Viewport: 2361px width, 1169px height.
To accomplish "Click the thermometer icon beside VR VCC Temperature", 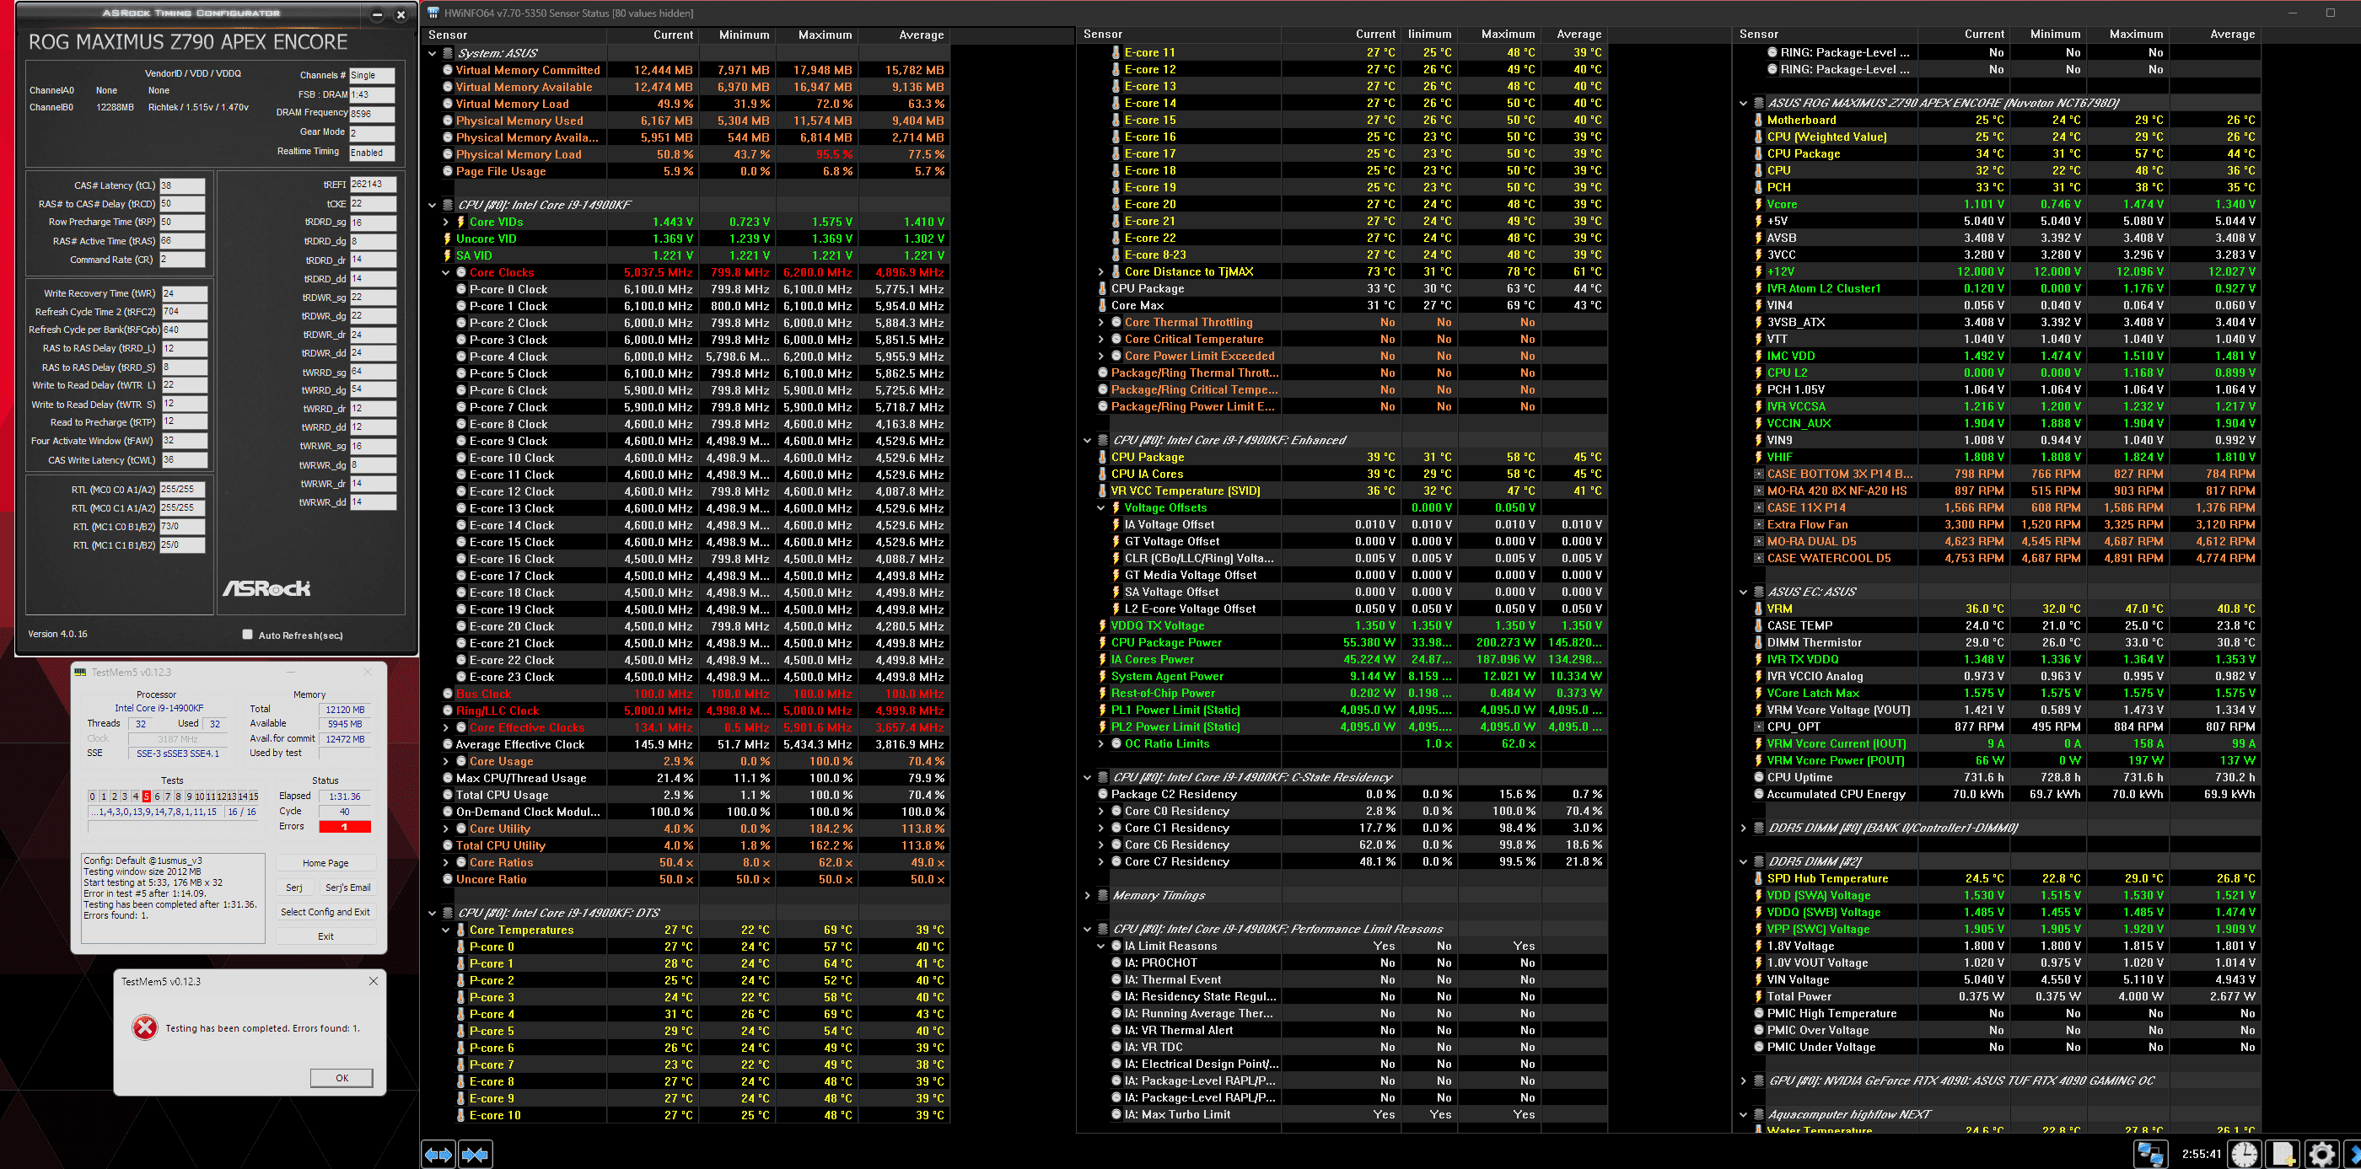I will click(1103, 491).
